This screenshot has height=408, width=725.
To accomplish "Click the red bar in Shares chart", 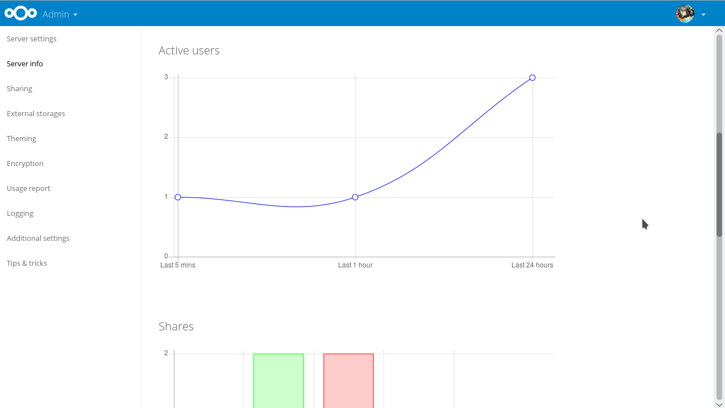I will [x=348, y=380].
